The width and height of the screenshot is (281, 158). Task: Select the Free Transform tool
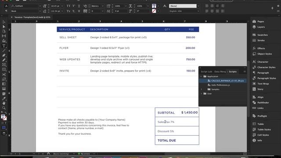tap(4, 79)
